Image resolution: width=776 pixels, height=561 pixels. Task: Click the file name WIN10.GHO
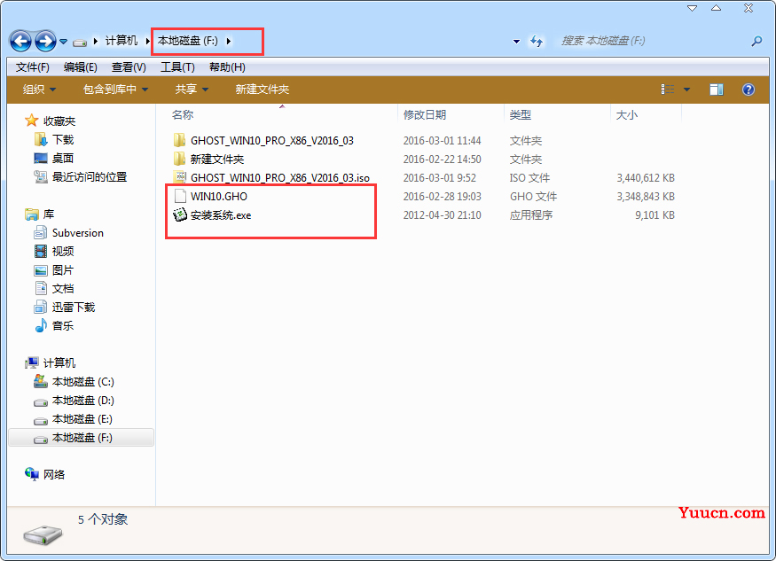click(x=219, y=197)
